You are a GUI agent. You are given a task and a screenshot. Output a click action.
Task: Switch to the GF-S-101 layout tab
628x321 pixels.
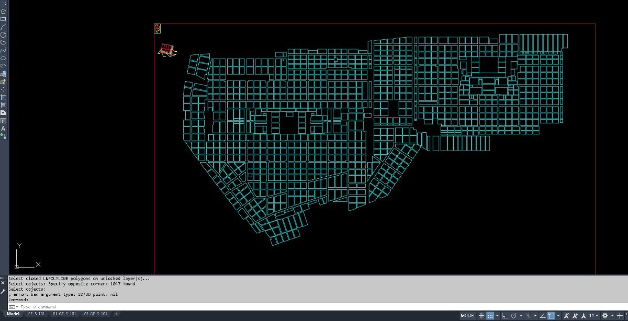[36, 314]
